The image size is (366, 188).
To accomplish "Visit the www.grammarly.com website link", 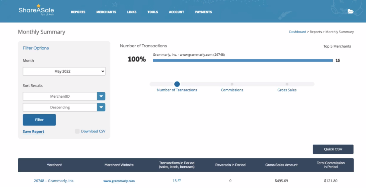I will pos(119,181).
